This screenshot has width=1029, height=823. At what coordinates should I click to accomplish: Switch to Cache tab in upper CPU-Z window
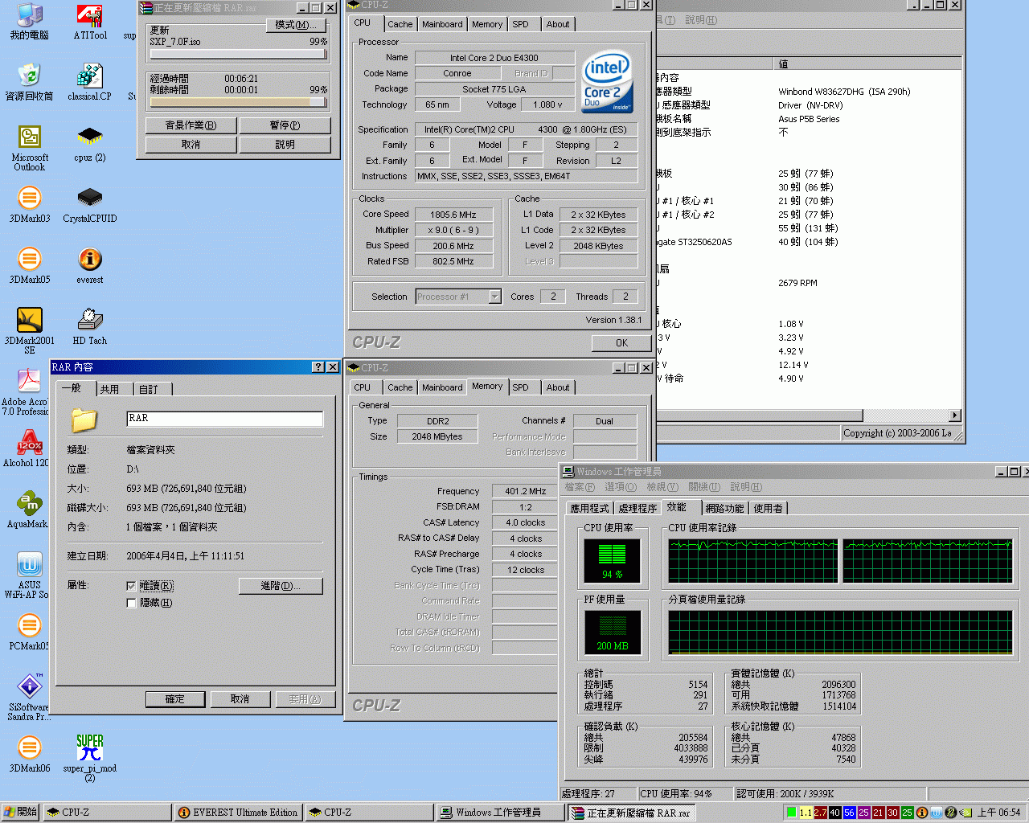click(400, 24)
